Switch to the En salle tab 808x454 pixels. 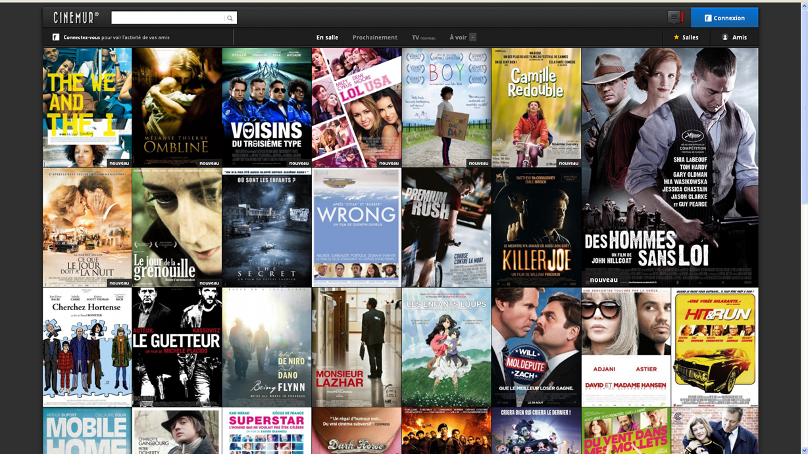(327, 37)
